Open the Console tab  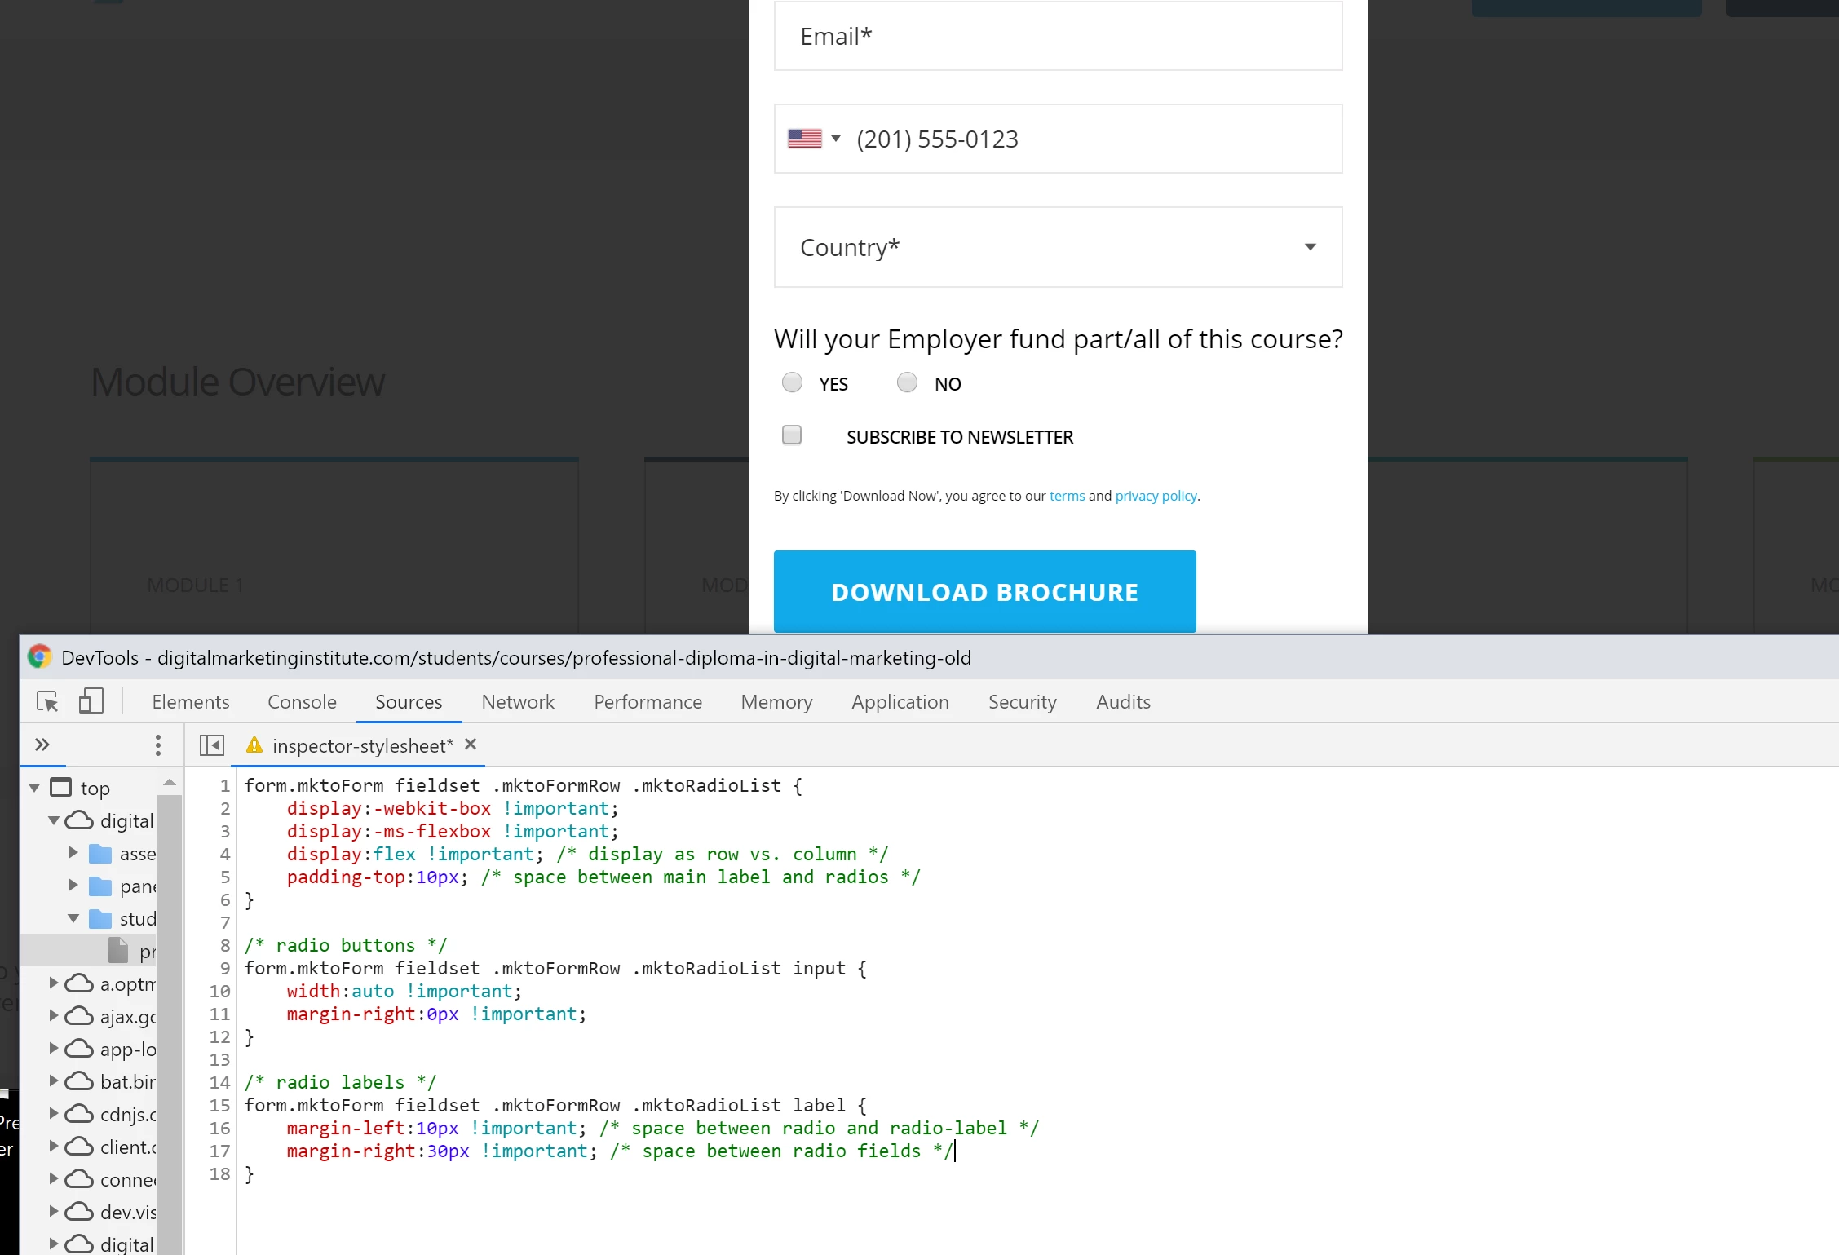[302, 701]
